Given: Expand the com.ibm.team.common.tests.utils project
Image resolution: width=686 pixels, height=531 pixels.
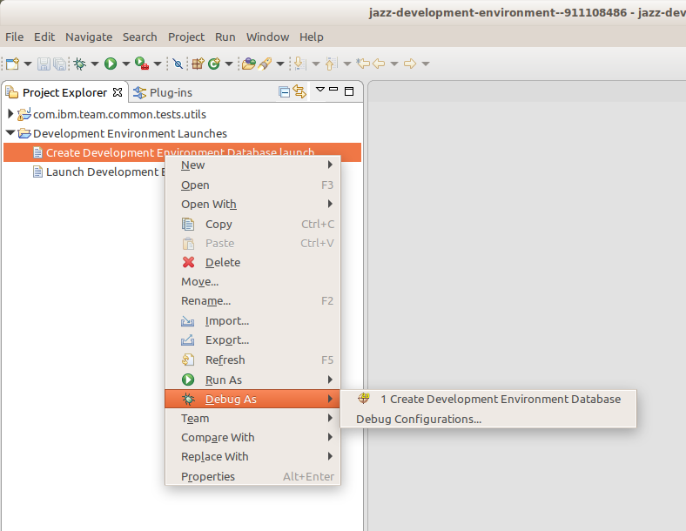Looking at the screenshot, I should pos(10,114).
